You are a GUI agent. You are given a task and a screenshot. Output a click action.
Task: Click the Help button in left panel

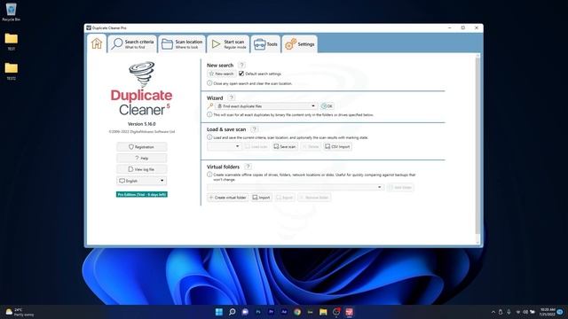tap(142, 158)
